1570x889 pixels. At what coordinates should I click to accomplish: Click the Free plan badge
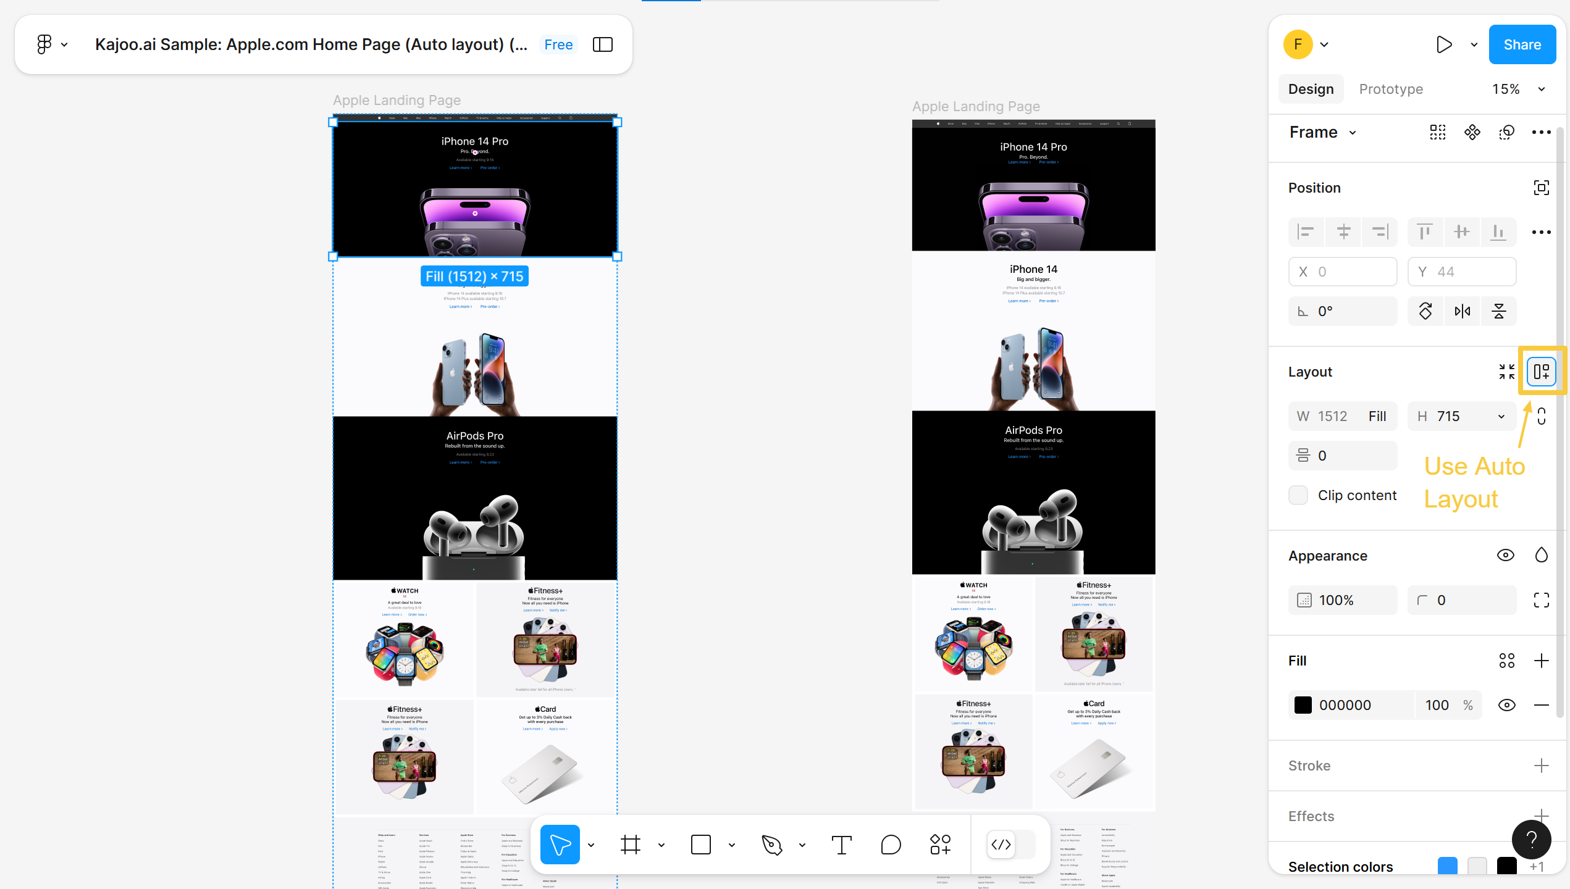(x=558, y=44)
